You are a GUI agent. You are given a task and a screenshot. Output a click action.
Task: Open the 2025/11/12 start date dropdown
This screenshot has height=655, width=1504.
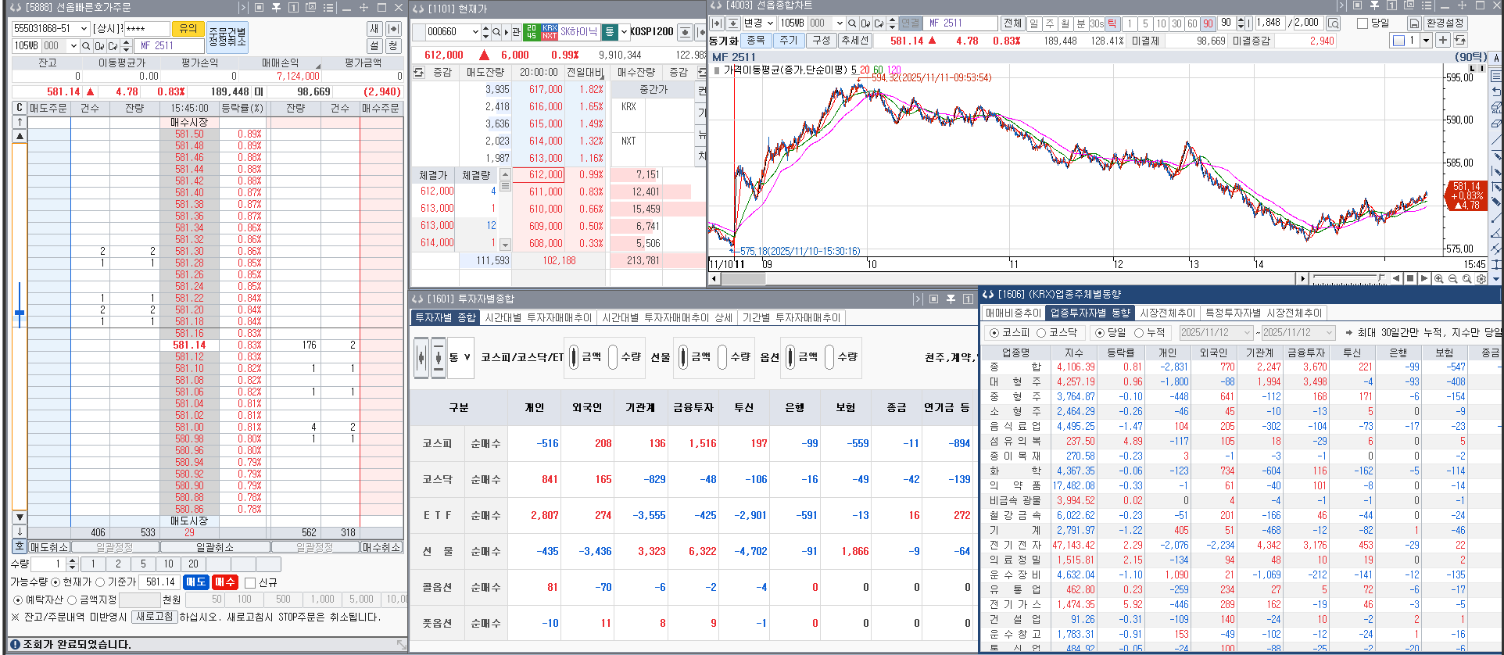[x=1248, y=332]
